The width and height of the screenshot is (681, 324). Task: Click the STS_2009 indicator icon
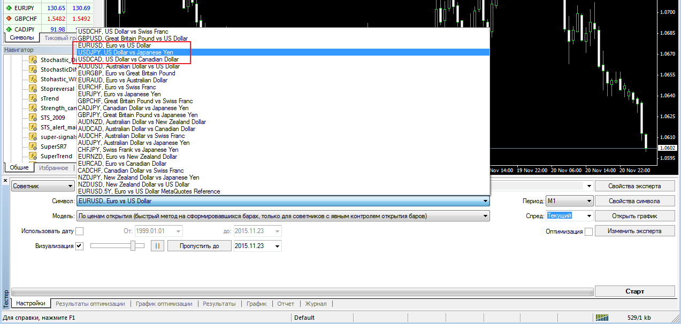tap(33, 118)
